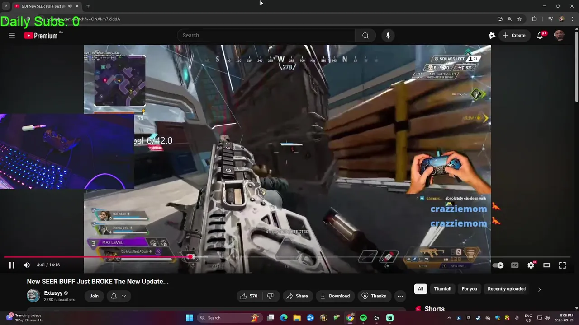The image size is (579, 325).
Task: Open Spotify from taskbar
Action: 363,318
